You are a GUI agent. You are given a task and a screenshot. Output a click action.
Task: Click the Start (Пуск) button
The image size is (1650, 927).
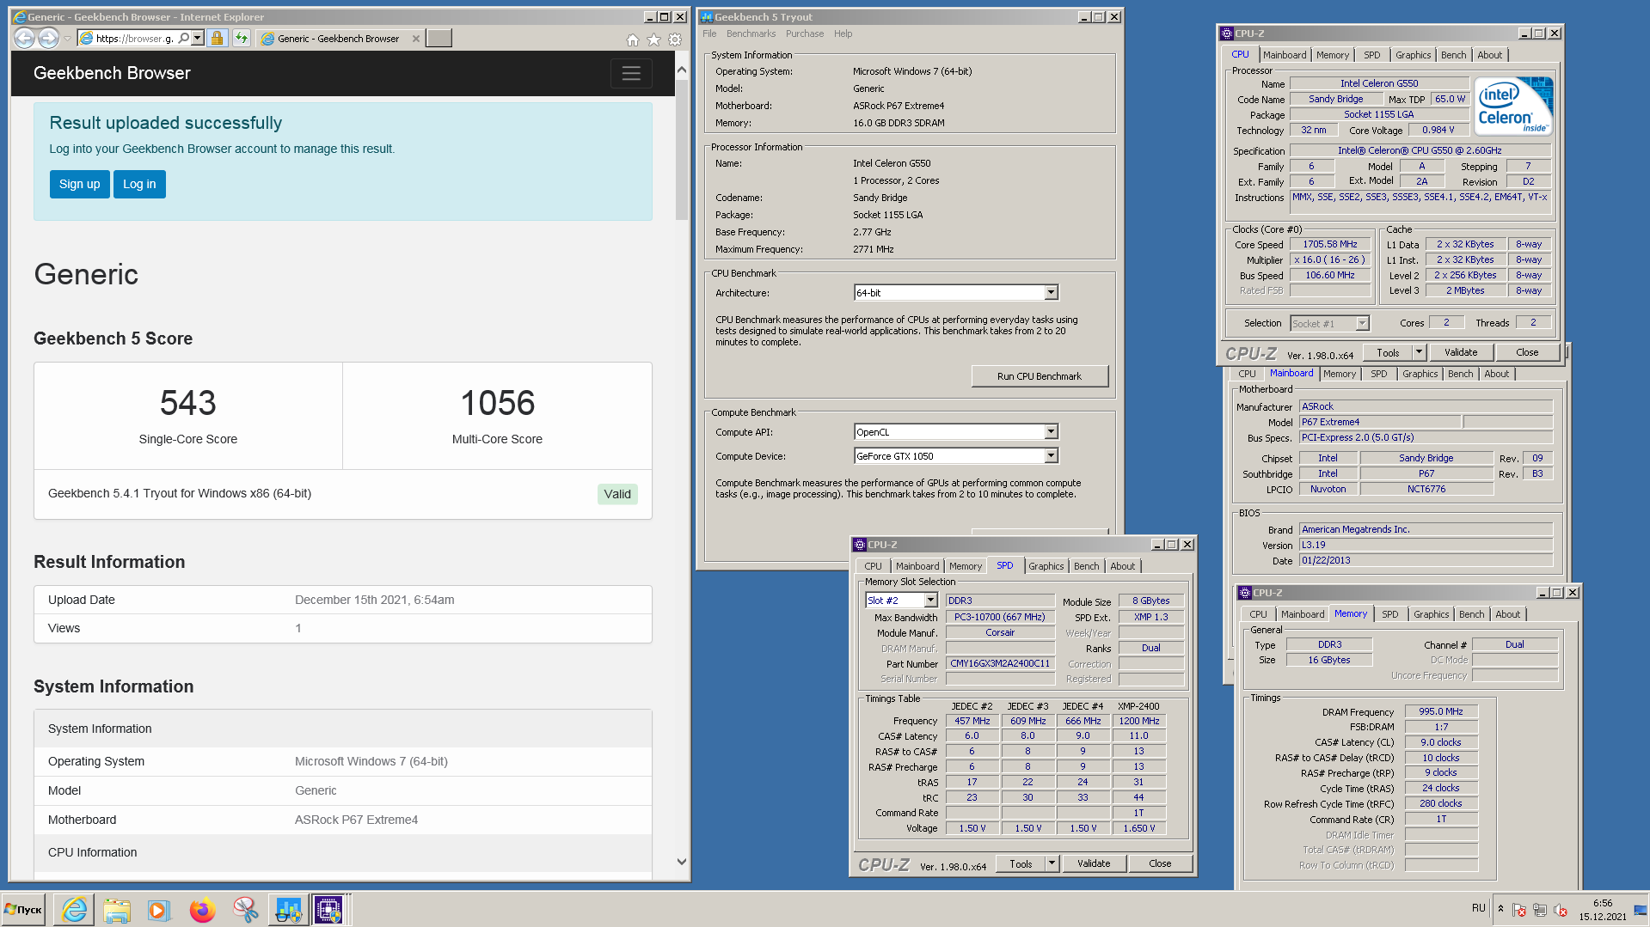click(23, 909)
